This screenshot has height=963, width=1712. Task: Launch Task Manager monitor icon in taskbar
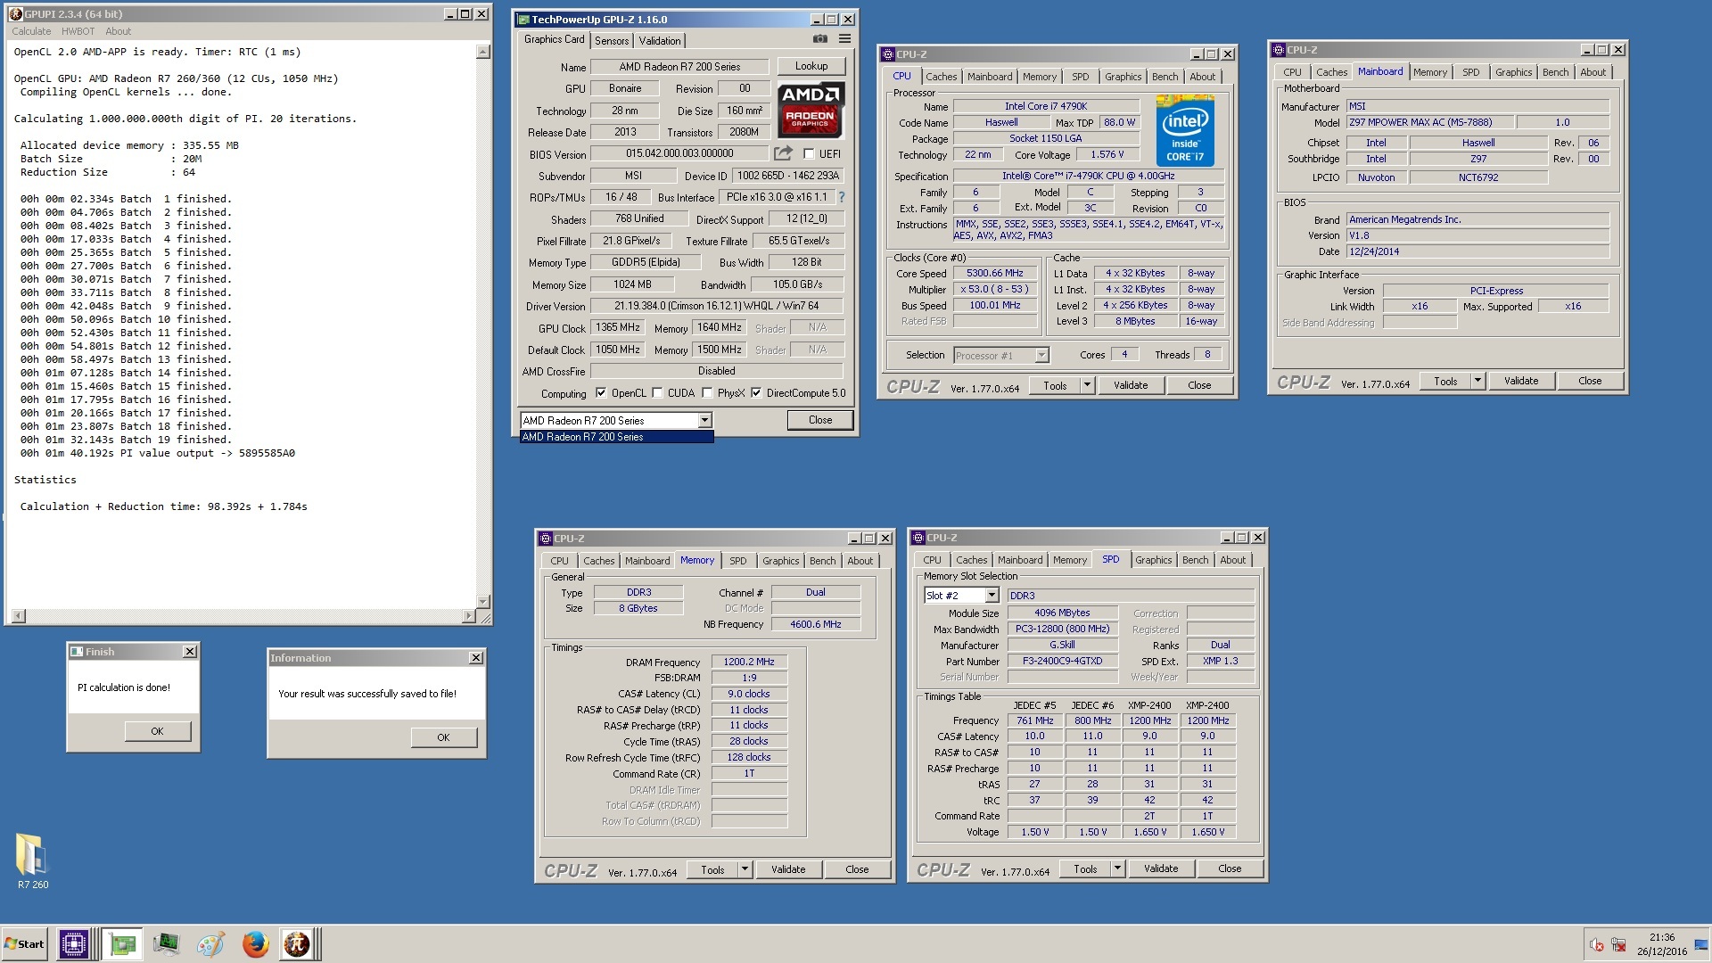pyautogui.click(x=166, y=943)
